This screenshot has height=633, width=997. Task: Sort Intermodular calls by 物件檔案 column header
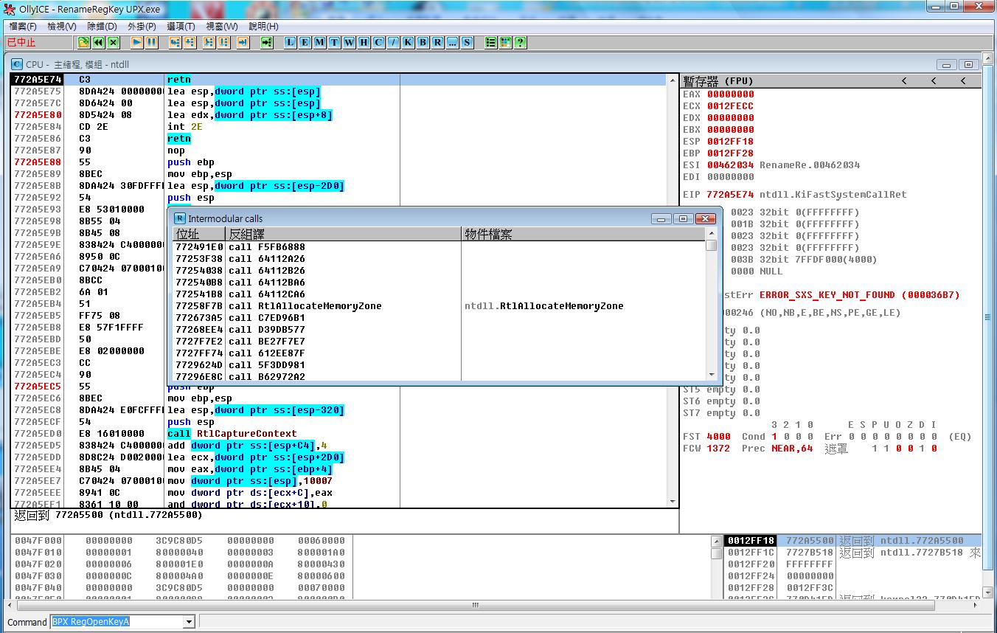pos(583,234)
